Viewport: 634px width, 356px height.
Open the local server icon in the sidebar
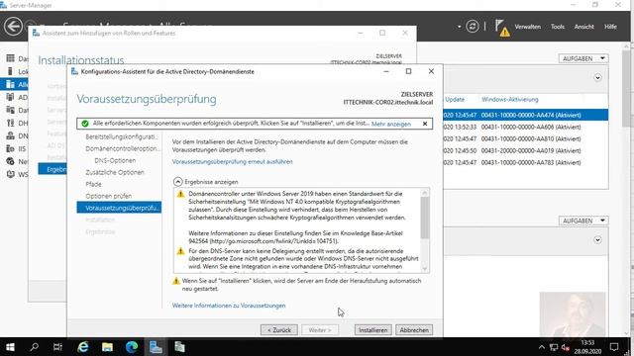point(11,71)
